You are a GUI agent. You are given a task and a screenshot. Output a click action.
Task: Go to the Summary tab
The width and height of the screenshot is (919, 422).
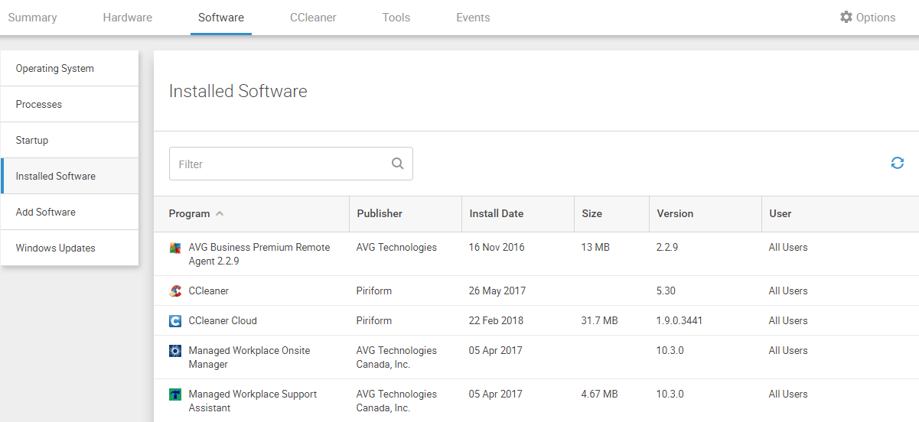32,18
